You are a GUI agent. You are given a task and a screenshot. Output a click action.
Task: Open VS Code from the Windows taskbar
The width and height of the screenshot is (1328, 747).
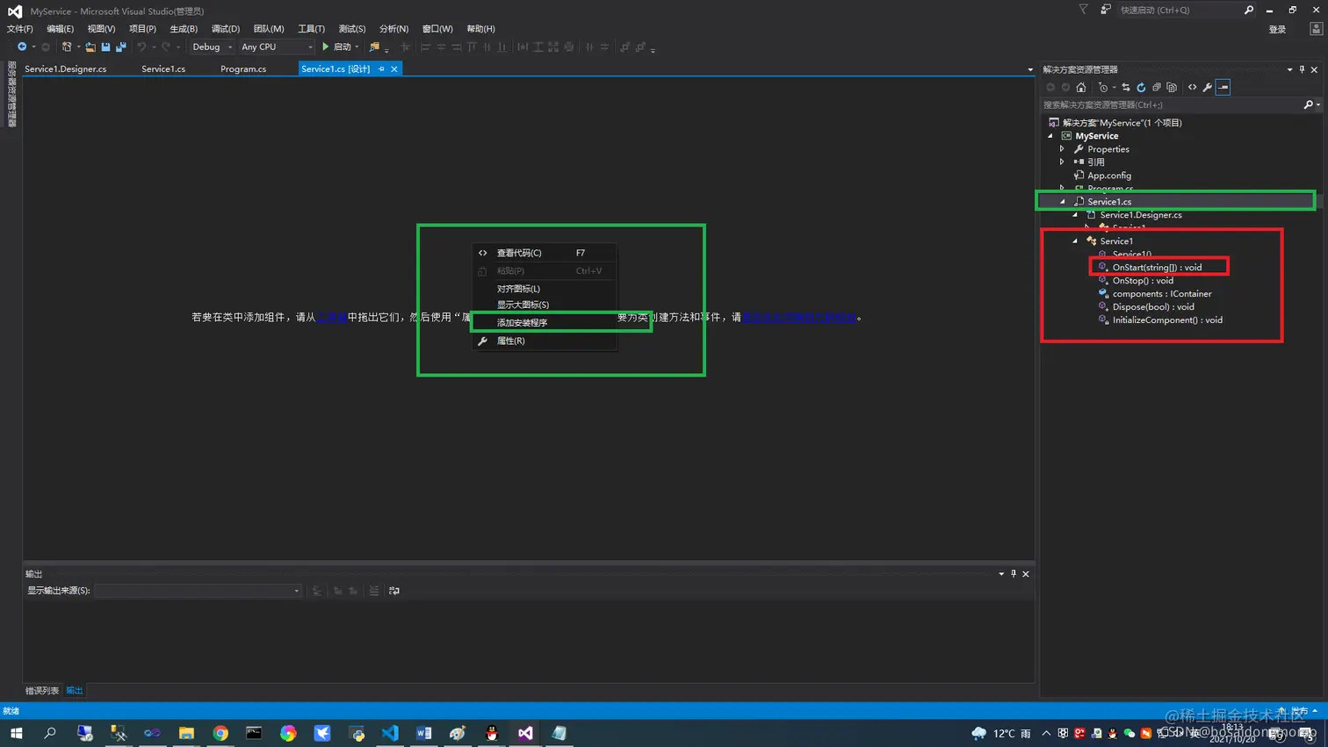point(390,733)
